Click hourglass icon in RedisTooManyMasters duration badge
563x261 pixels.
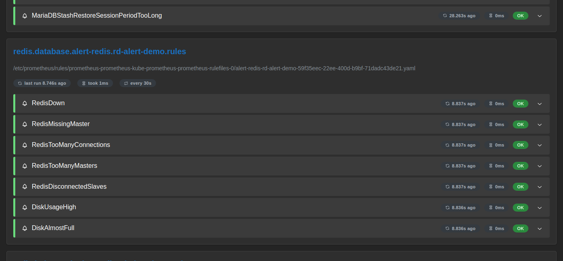(491, 166)
